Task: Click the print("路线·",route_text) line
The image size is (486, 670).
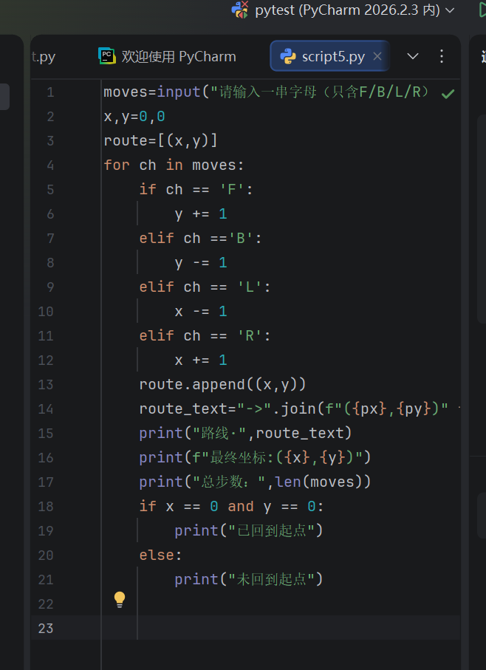Action: tap(245, 434)
